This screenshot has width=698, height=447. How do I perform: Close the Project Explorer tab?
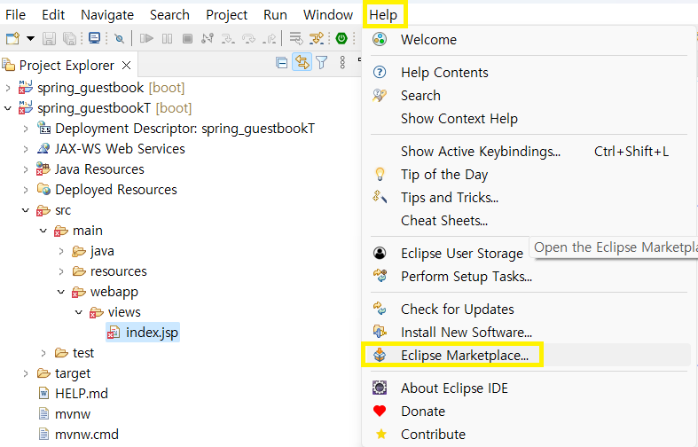point(127,66)
